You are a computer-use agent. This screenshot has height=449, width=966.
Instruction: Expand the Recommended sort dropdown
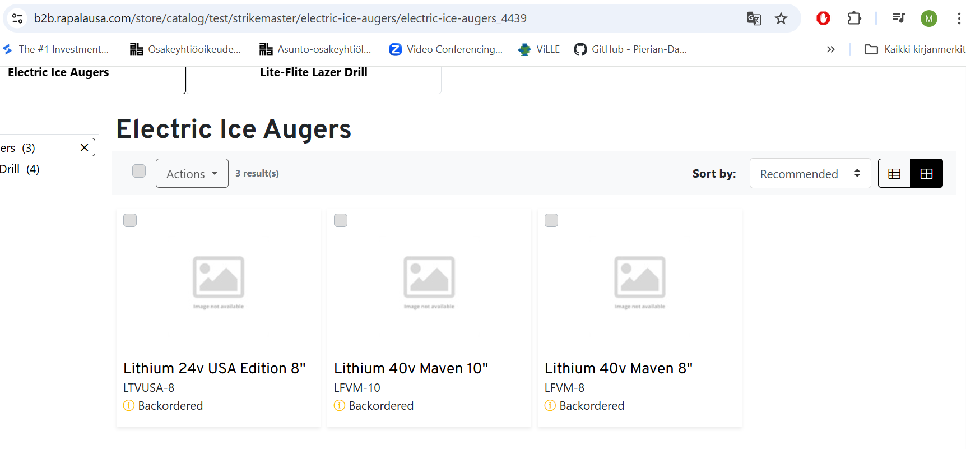click(809, 174)
